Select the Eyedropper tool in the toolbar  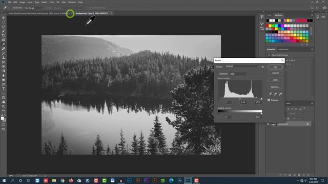pyautogui.click(x=4, y=44)
